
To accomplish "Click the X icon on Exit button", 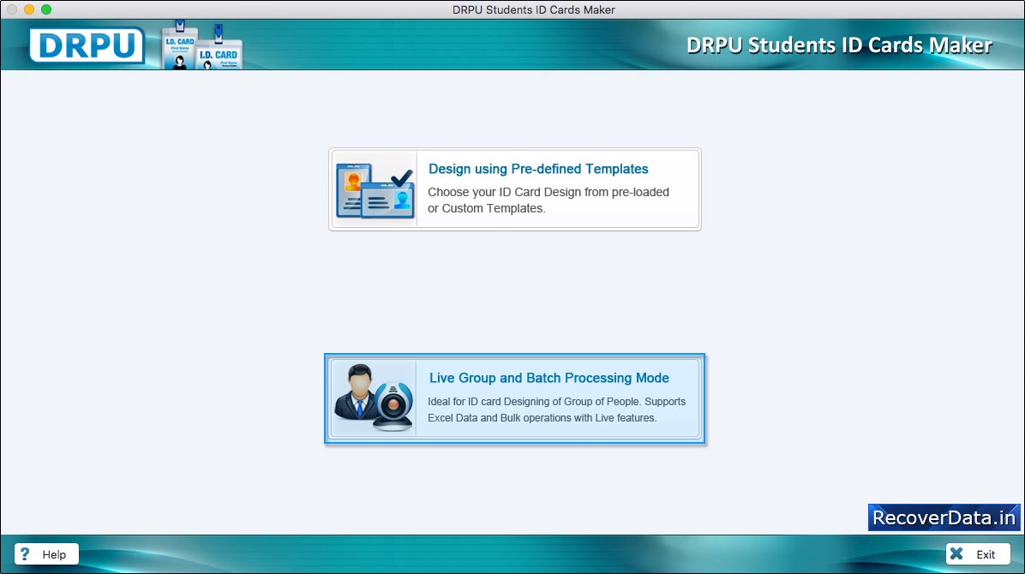I will pyautogui.click(x=956, y=553).
